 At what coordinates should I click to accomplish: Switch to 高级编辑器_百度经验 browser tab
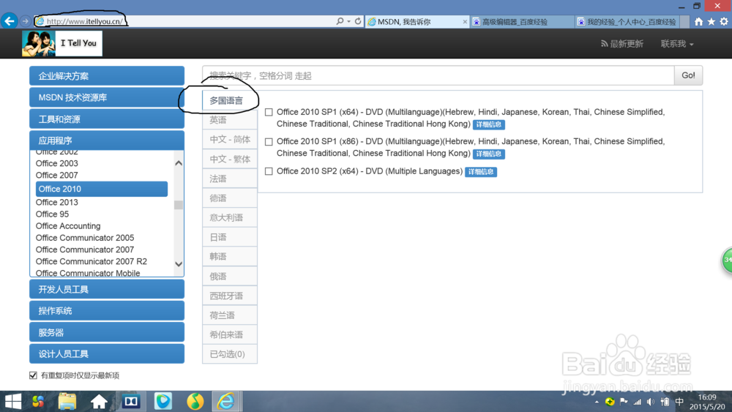522,22
